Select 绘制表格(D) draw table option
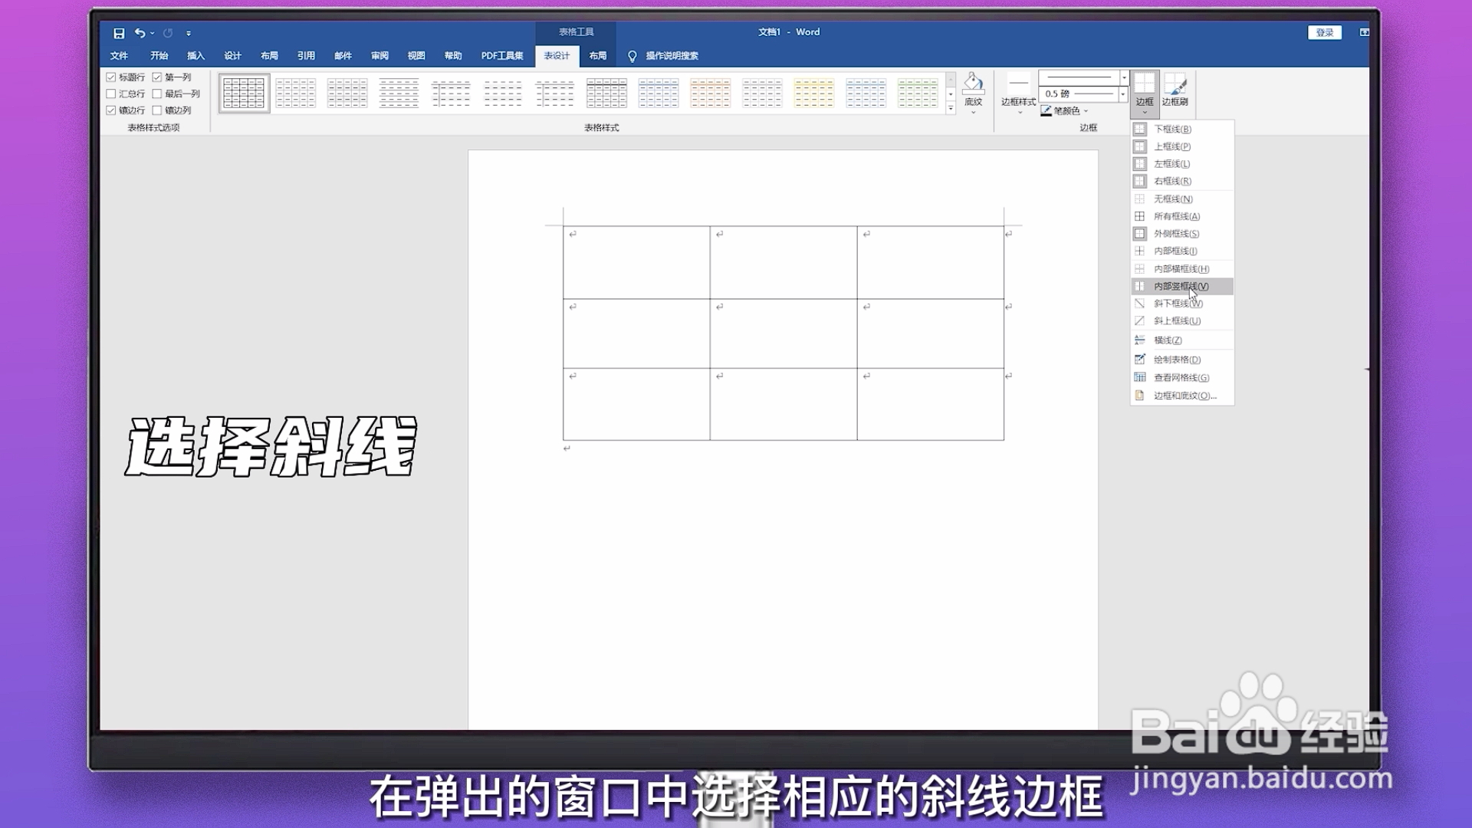 [x=1182, y=360]
